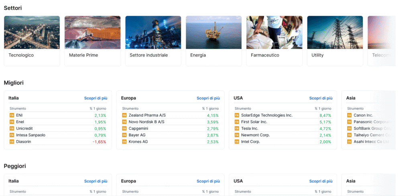Select the Krones AG stock name
Viewport: 411px width, 196px height.
pyautogui.click(x=138, y=141)
